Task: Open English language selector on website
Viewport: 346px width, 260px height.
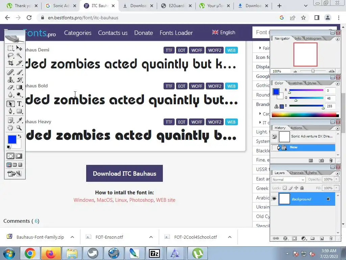Action: (x=224, y=32)
